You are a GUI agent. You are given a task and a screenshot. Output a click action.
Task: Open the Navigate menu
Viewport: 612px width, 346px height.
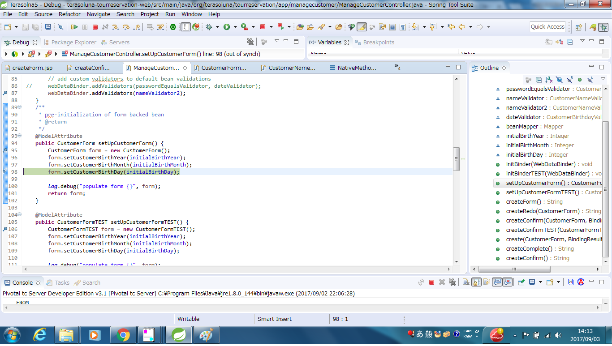pos(99,14)
